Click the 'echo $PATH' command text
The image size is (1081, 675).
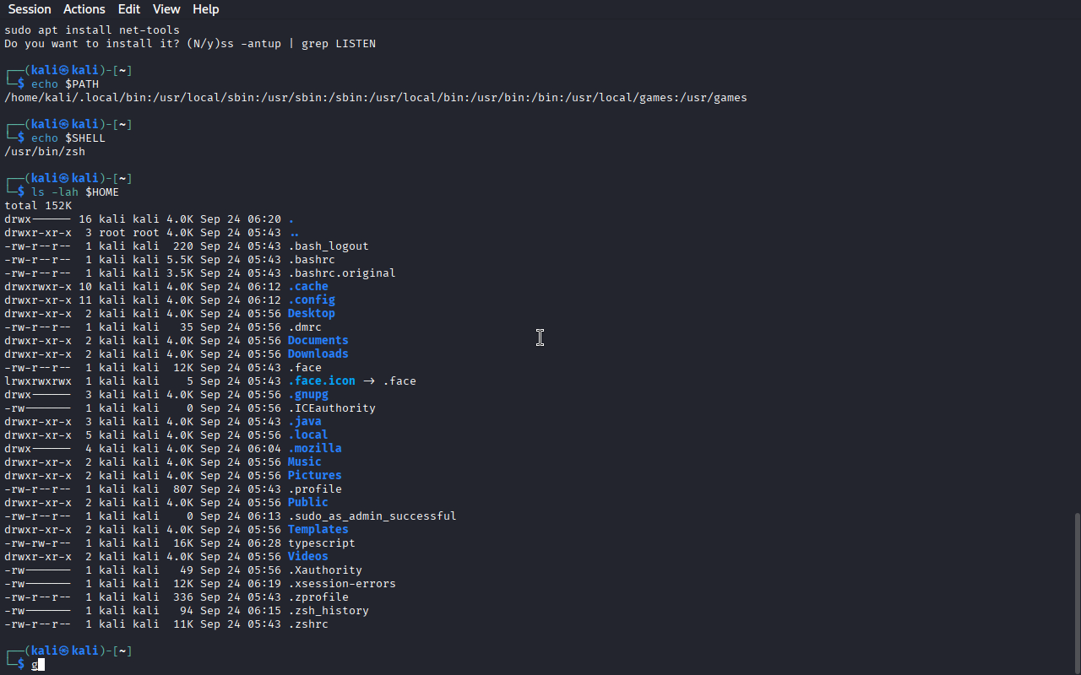[65, 84]
